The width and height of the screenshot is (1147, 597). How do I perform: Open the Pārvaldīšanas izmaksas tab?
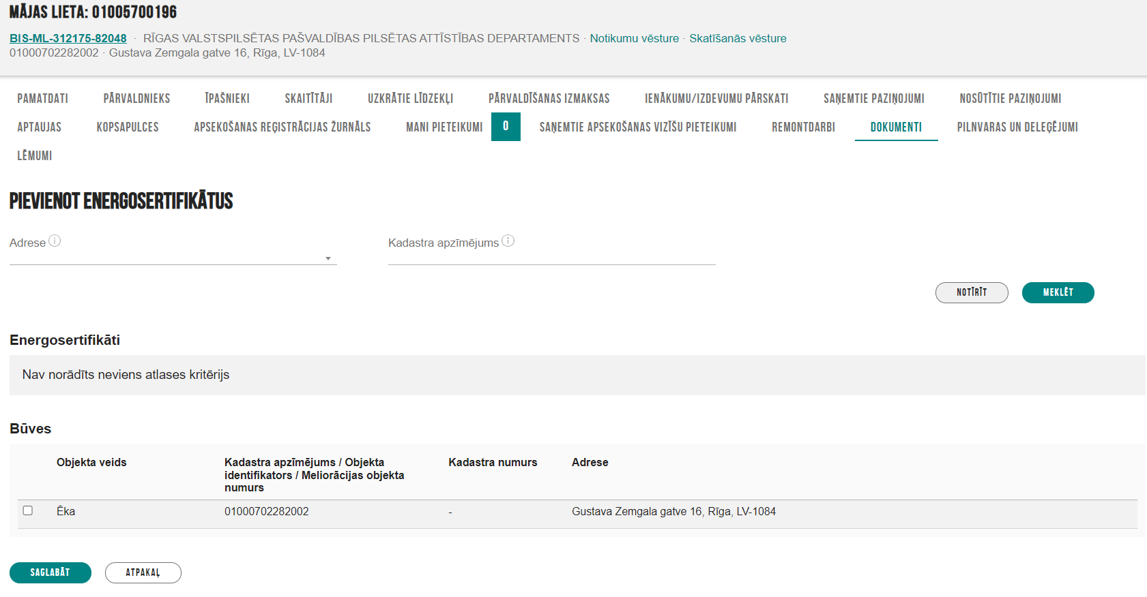pos(549,98)
